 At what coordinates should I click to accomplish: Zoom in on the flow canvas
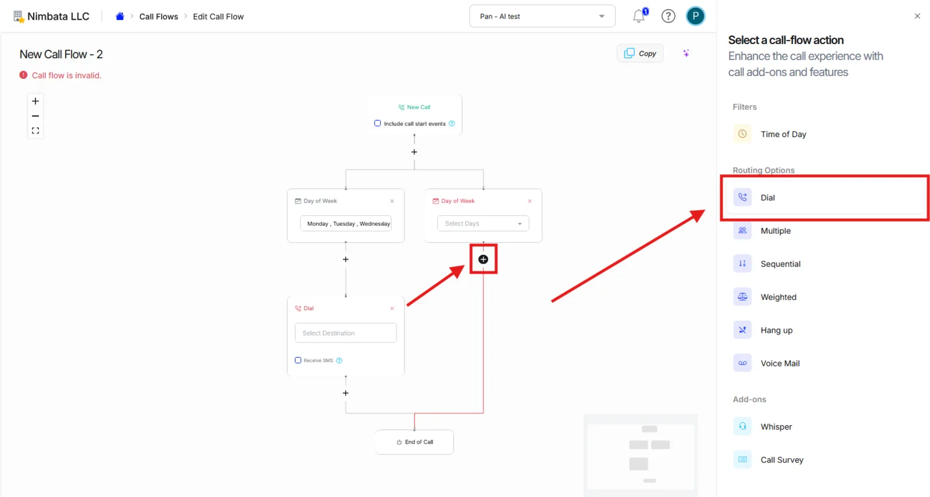point(35,101)
